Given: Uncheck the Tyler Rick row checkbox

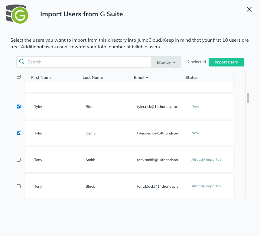Looking at the screenshot, I should tap(18, 106).
